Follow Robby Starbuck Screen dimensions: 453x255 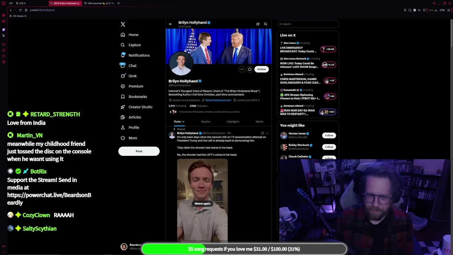(329, 147)
